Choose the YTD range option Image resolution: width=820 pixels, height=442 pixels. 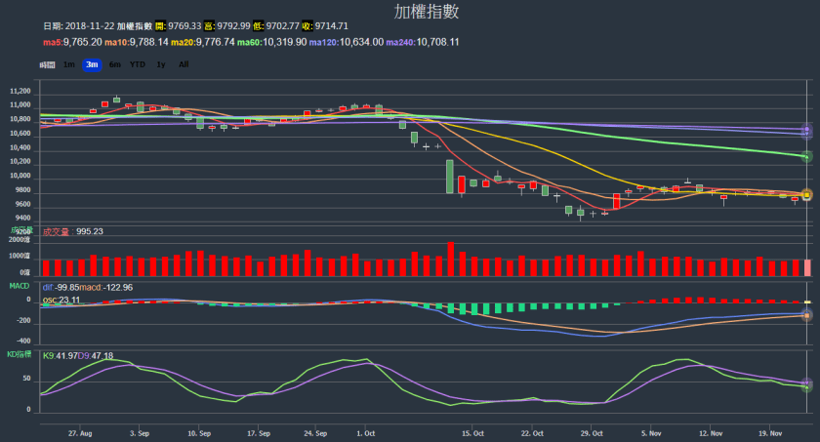[x=138, y=64]
